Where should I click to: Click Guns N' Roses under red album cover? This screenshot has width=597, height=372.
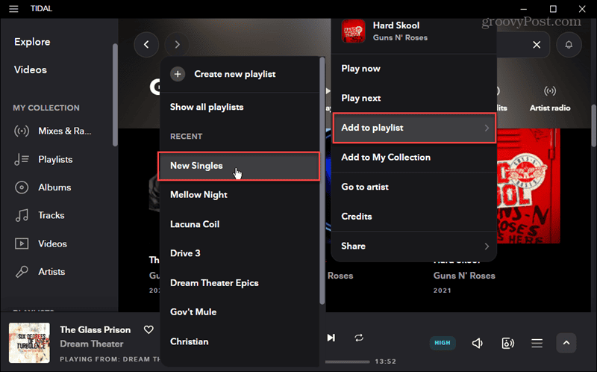point(464,276)
